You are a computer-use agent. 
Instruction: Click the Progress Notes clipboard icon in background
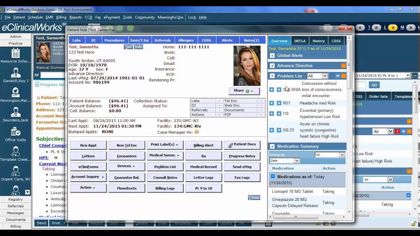tap(37, 85)
